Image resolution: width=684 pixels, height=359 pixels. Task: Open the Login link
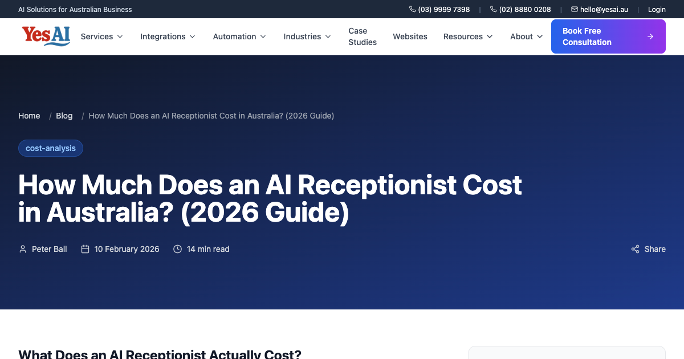click(657, 9)
